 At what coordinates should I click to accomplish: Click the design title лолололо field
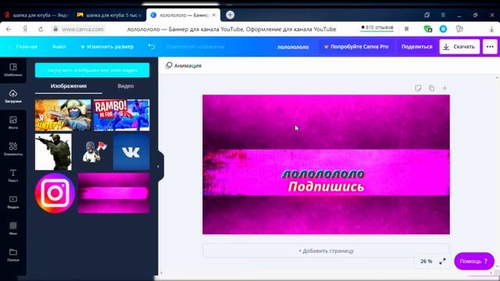click(293, 47)
